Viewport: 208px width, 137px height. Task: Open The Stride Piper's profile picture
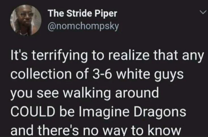pos(26,20)
